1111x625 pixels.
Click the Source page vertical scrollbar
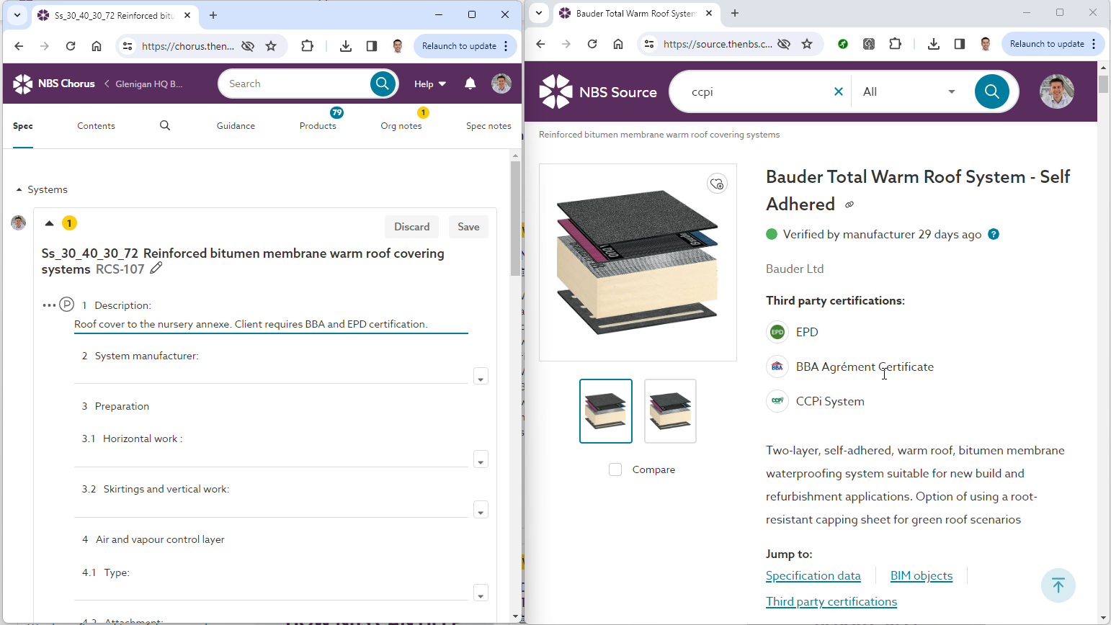click(1103, 84)
